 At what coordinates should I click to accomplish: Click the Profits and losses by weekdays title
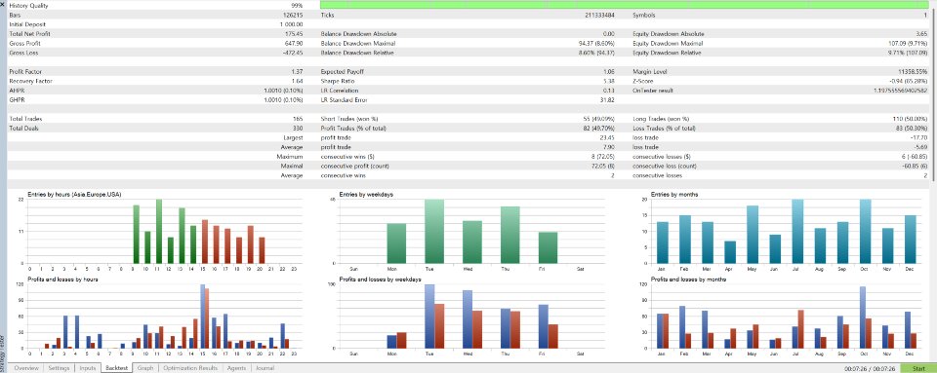(380, 279)
